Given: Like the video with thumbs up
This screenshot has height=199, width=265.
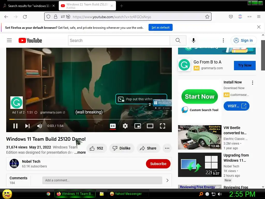Looking at the screenshot, I should point(96,148).
